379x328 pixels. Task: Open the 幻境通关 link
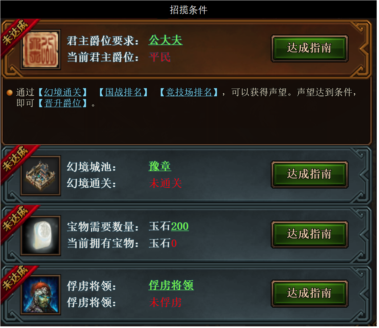pyautogui.click(x=63, y=92)
